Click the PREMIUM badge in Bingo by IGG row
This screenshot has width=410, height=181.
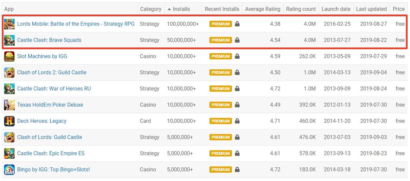(220, 169)
